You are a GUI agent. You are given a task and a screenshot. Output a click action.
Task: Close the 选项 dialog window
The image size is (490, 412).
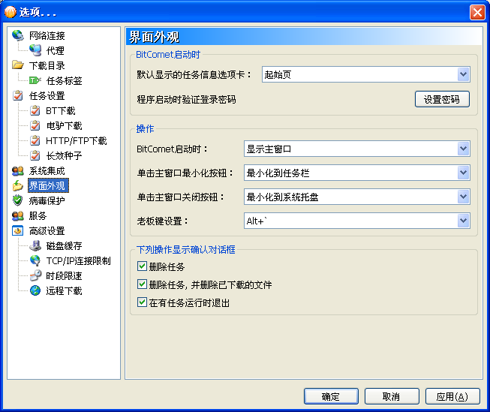point(477,13)
